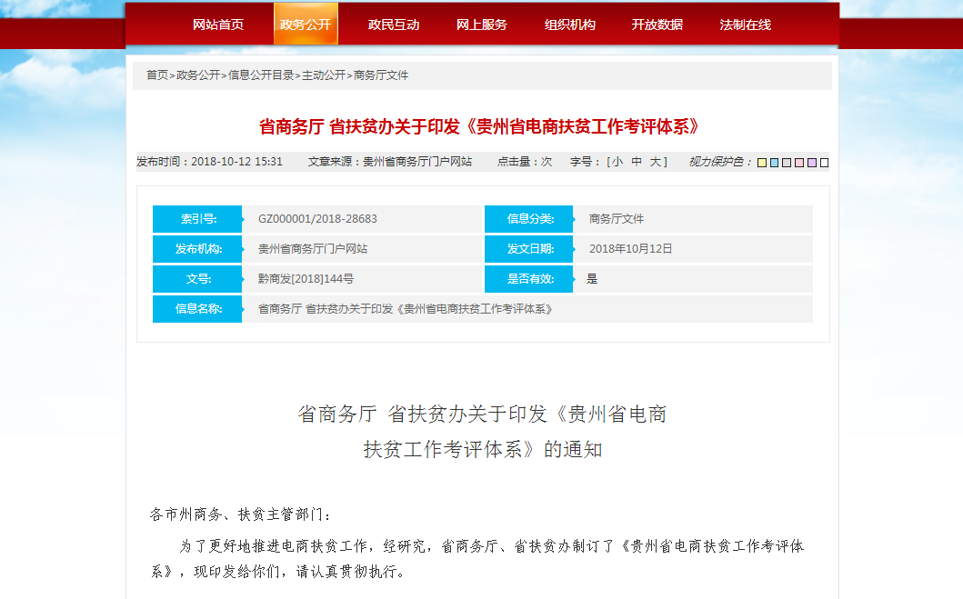
Task: Open 商务厅文件 breadcrumb link
Action: pyautogui.click(x=381, y=75)
